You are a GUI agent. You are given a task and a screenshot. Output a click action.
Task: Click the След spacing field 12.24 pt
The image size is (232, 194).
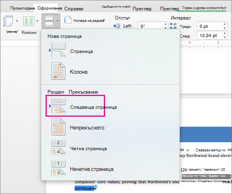pos(209,35)
